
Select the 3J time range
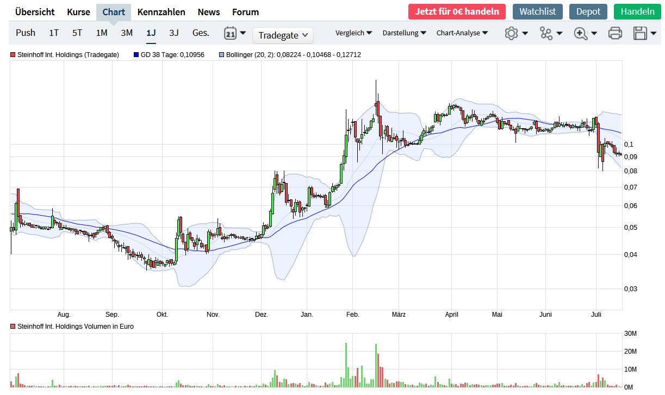pos(173,33)
